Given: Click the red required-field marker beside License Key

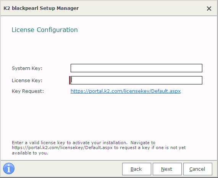Looking at the screenshot, I should (x=69, y=80).
